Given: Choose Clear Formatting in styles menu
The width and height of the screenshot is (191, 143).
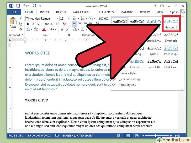Looking at the screenshot, I should tap(129, 79).
